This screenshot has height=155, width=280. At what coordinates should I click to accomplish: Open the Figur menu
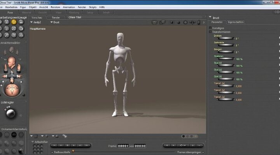pos(23,7)
